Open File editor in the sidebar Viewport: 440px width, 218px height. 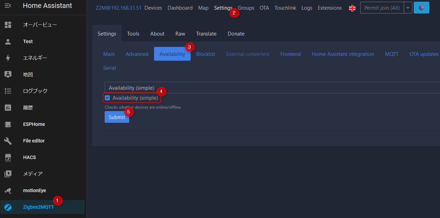pyautogui.click(x=43, y=141)
